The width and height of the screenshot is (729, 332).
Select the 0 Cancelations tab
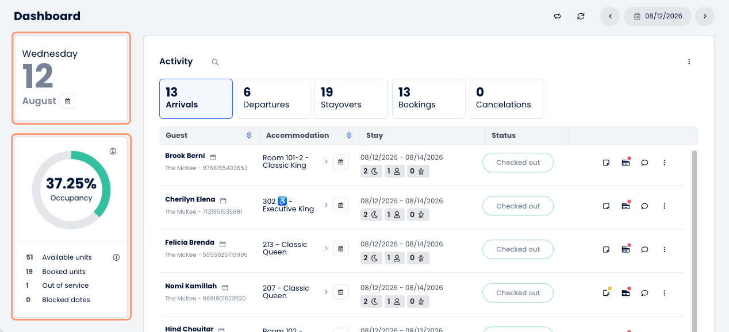point(507,99)
